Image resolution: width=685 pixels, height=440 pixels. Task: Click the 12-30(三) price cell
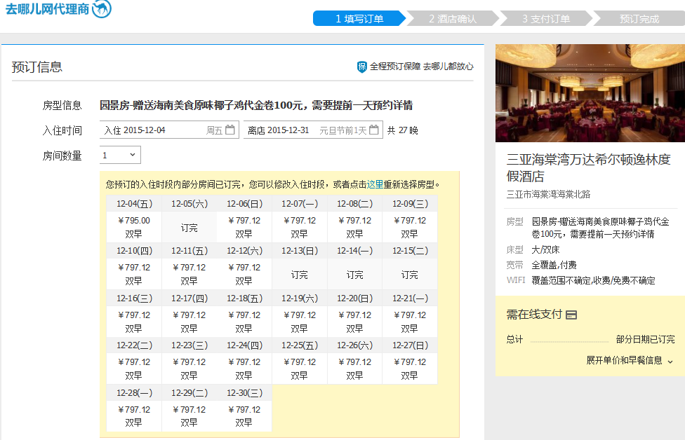244,416
